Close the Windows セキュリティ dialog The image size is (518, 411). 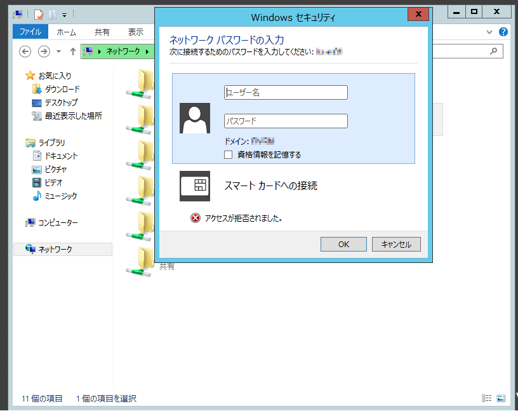click(x=418, y=14)
